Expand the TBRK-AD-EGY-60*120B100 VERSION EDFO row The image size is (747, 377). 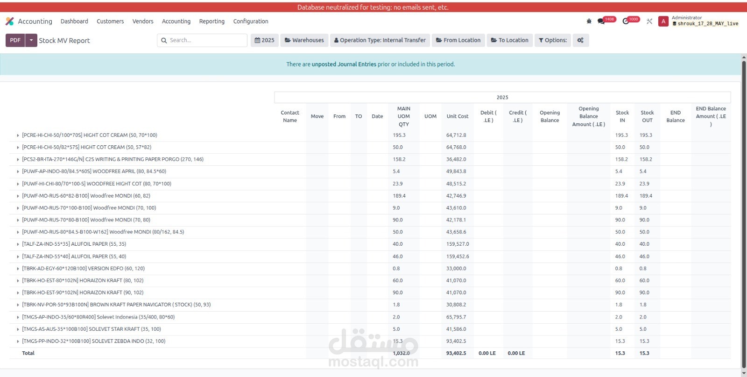tap(18, 269)
